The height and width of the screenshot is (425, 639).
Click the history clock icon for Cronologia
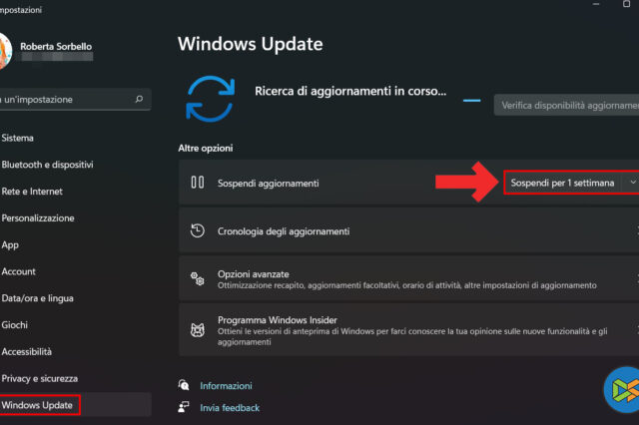(198, 230)
